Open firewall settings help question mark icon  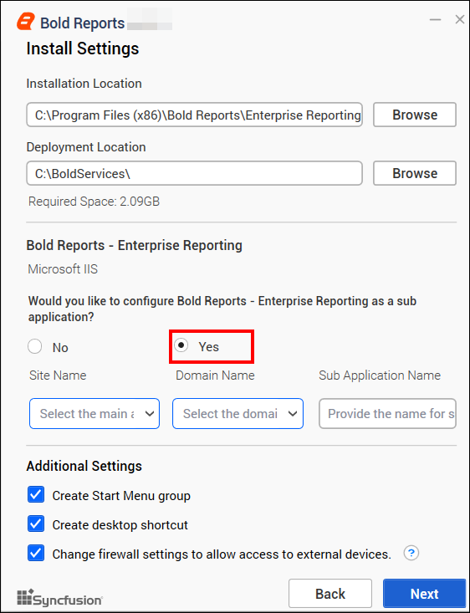[411, 553]
